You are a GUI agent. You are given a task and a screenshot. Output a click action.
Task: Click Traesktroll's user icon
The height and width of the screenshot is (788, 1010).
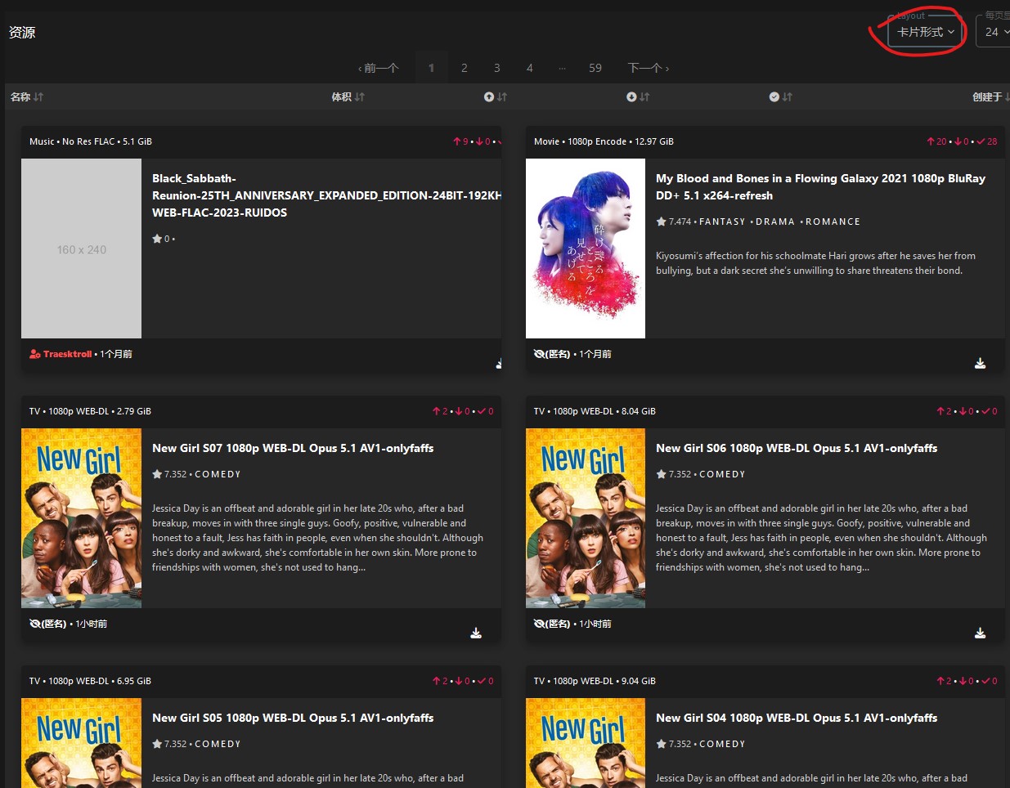pos(35,354)
